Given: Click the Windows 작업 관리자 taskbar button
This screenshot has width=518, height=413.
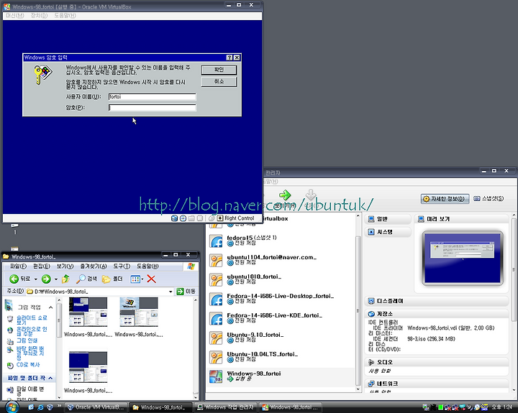Looking at the screenshot, I should point(226,407).
